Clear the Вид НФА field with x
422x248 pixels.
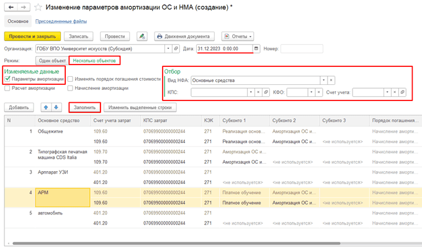point(331,80)
